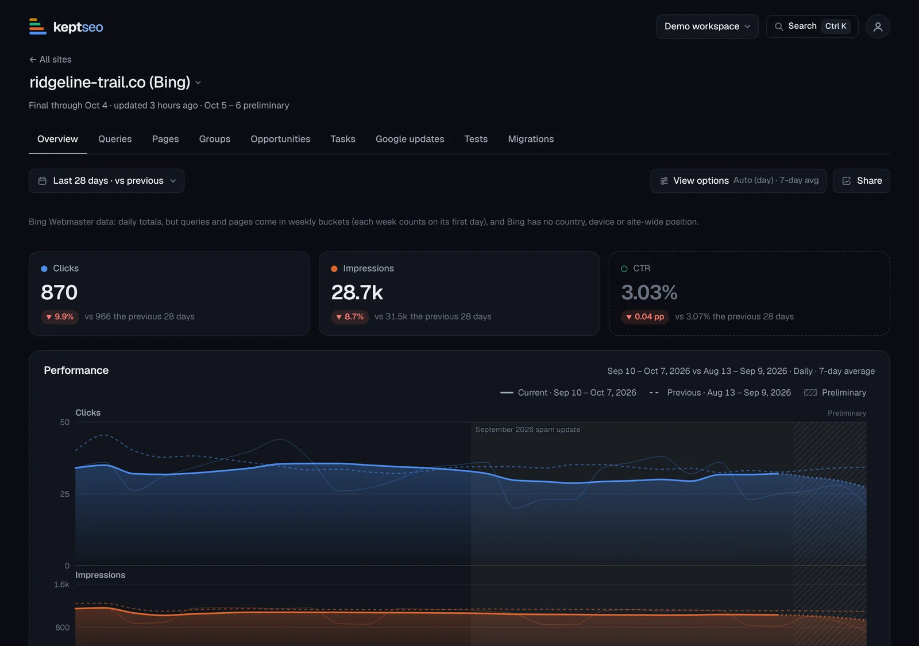The image size is (919, 646).
Task: Open the Migrations tab
Action: [531, 139]
